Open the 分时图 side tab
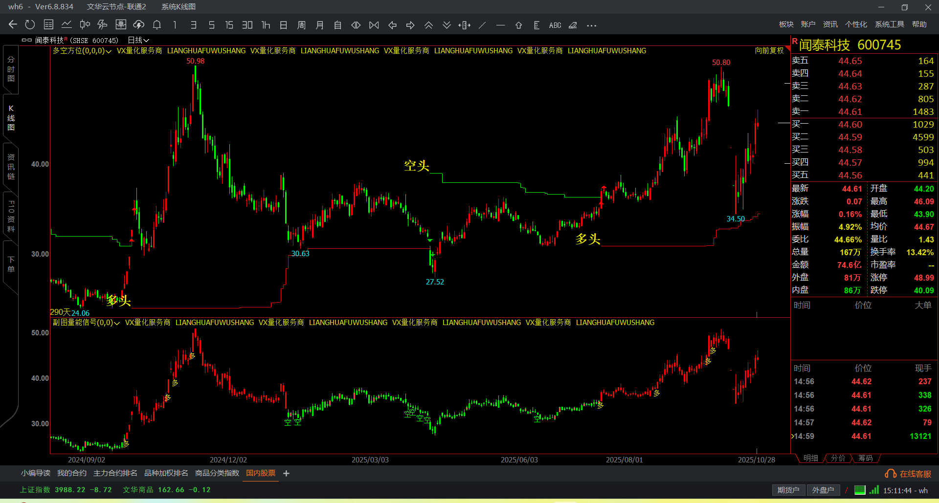The height and width of the screenshot is (503, 939). [x=11, y=69]
